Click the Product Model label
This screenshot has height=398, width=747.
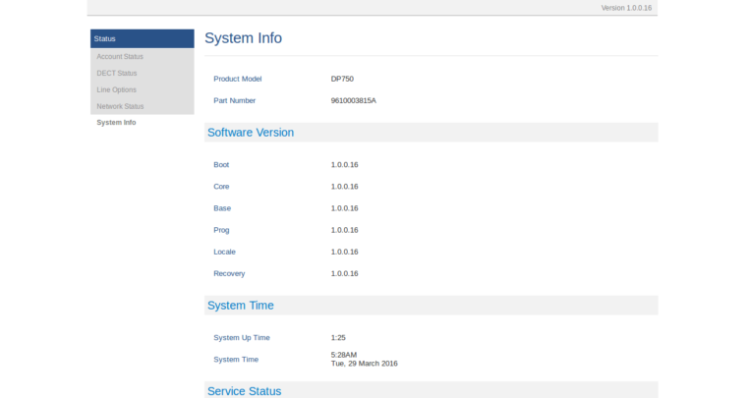pos(237,79)
